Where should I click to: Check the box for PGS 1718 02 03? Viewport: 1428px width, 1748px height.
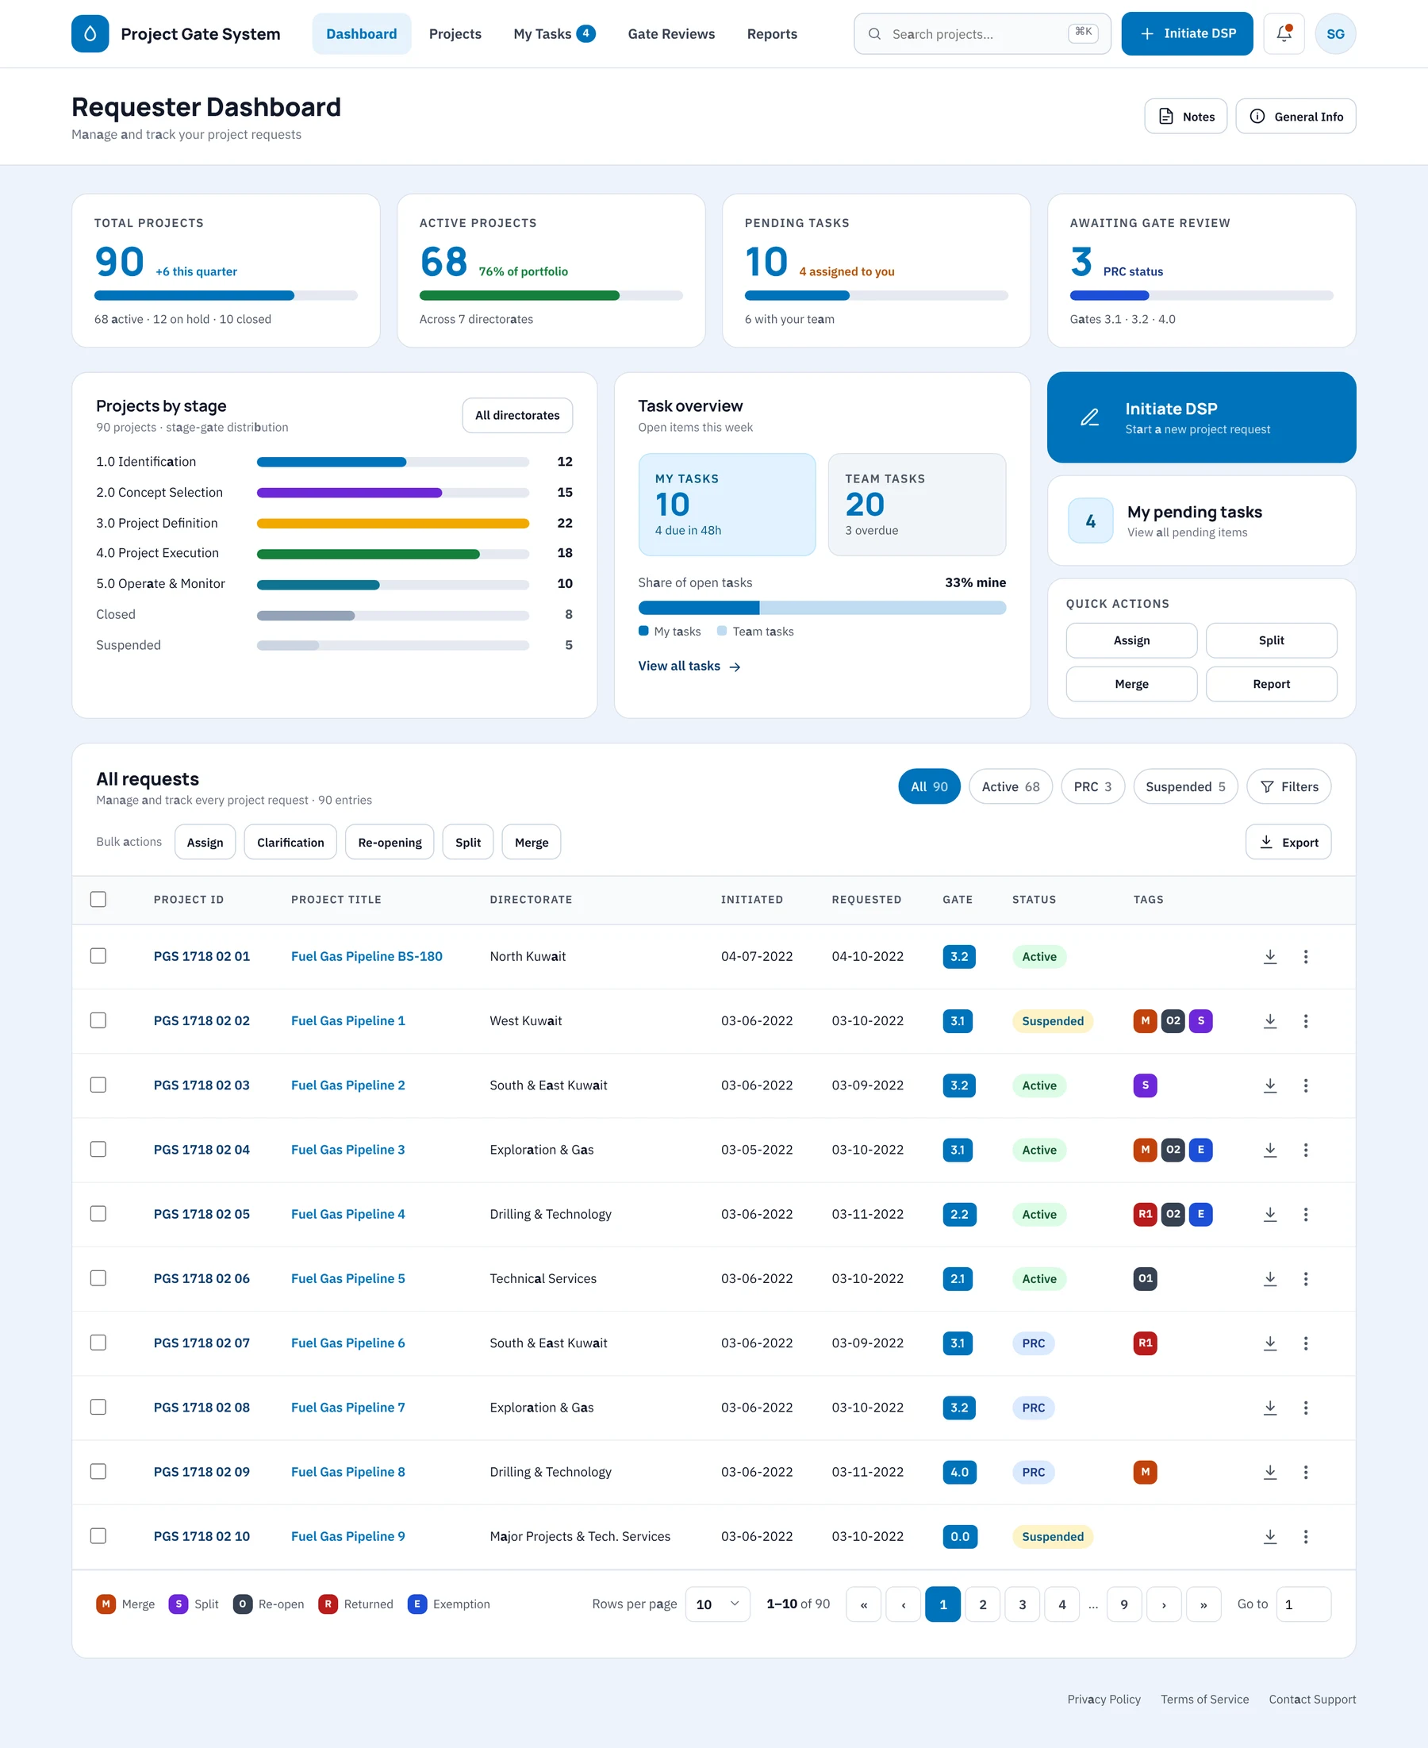pyautogui.click(x=98, y=1085)
